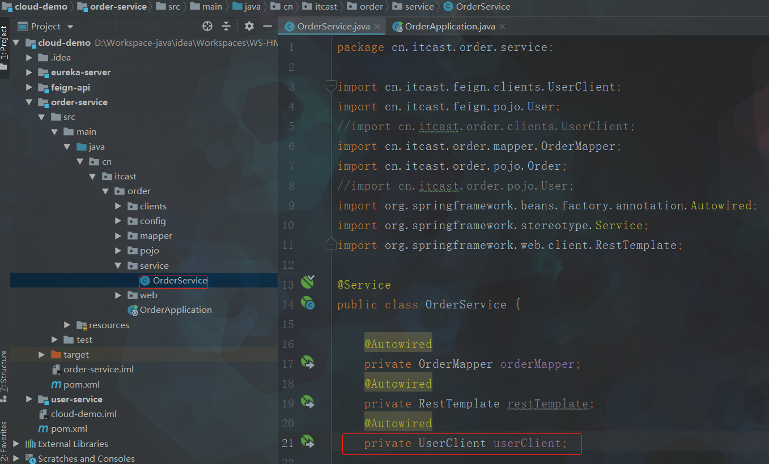Expand the user-service module arrow

coord(29,399)
